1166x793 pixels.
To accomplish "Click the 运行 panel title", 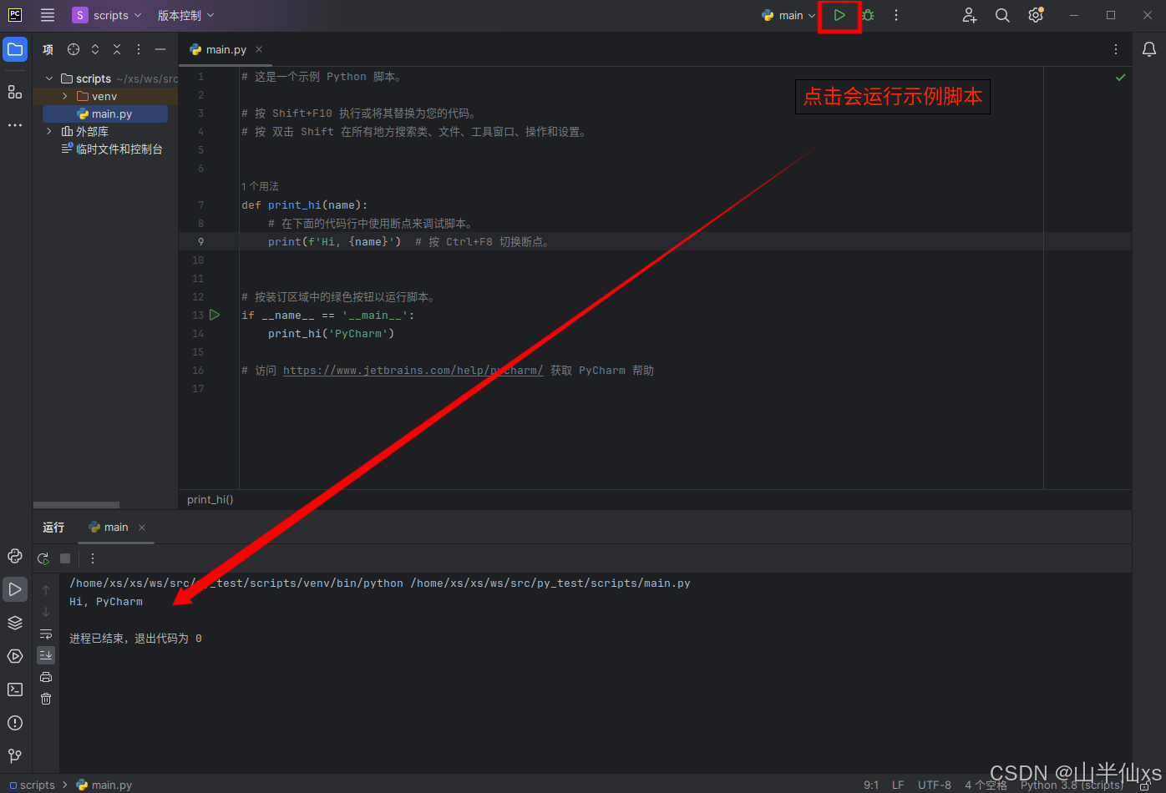I will pyautogui.click(x=53, y=527).
